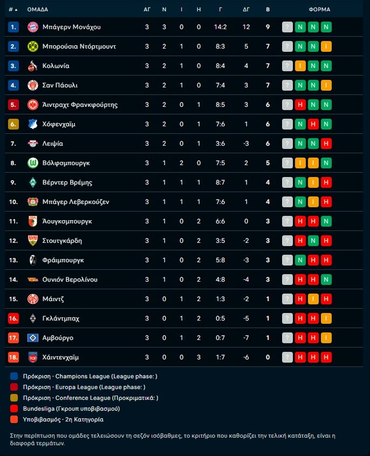Click Bayern's gray question mark form badge
The image size is (370, 456).
pos(287,27)
